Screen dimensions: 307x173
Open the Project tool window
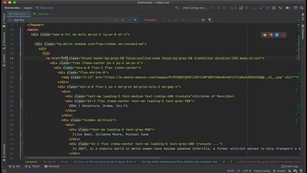click(x=4, y=20)
